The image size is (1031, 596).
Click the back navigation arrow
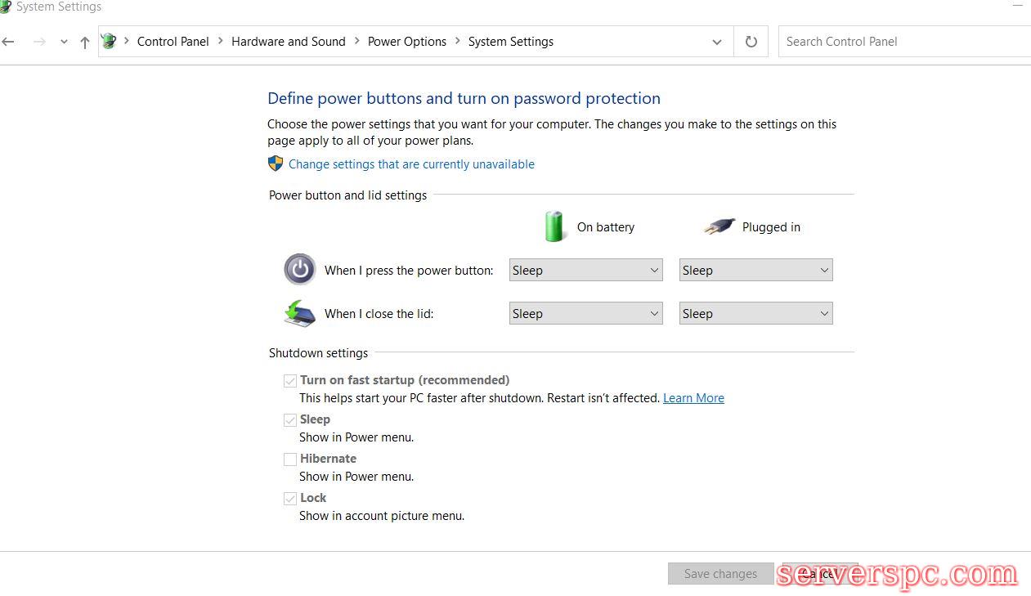click(8, 42)
